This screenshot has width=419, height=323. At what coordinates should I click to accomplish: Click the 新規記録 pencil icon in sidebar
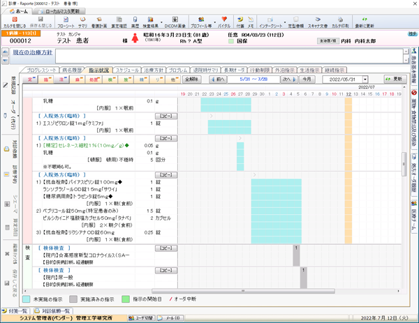pos(6,85)
